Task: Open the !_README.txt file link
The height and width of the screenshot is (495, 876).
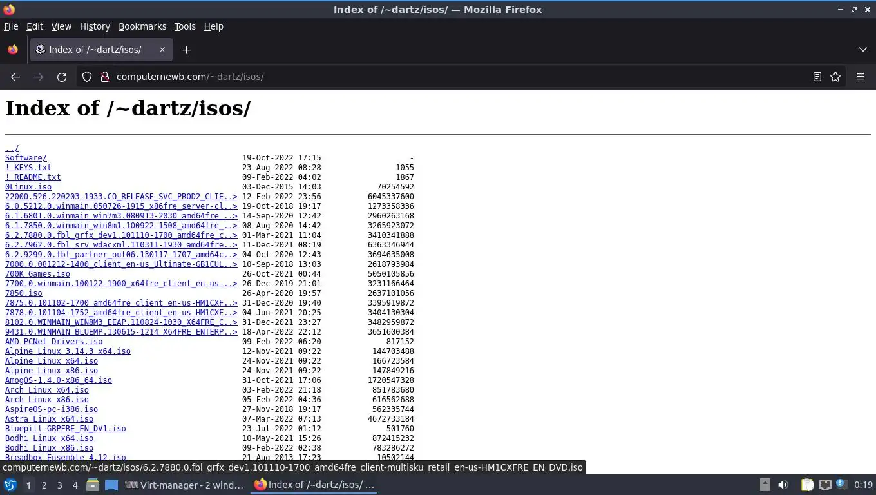Action: coord(33,177)
